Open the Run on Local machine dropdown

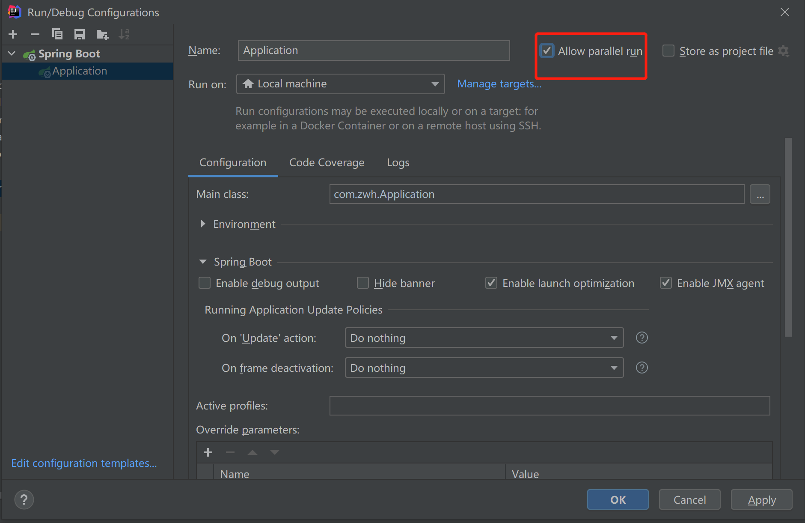[x=340, y=84]
